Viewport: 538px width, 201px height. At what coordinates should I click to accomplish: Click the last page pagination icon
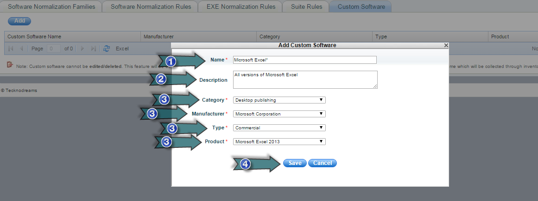click(93, 49)
